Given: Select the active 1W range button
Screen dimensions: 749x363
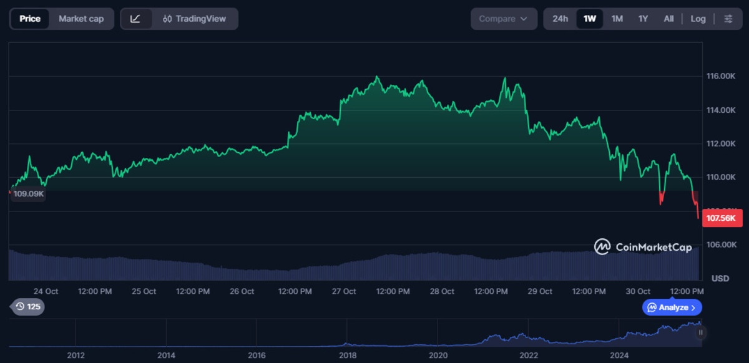Looking at the screenshot, I should (589, 19).
